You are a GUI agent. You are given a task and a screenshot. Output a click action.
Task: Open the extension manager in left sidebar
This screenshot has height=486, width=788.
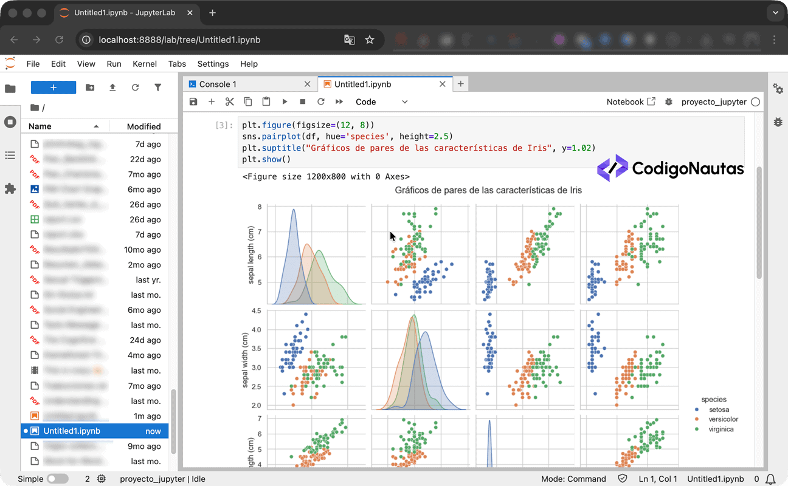(10, 189)
